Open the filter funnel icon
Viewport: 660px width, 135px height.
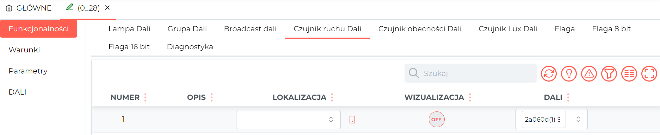(609, 73)
